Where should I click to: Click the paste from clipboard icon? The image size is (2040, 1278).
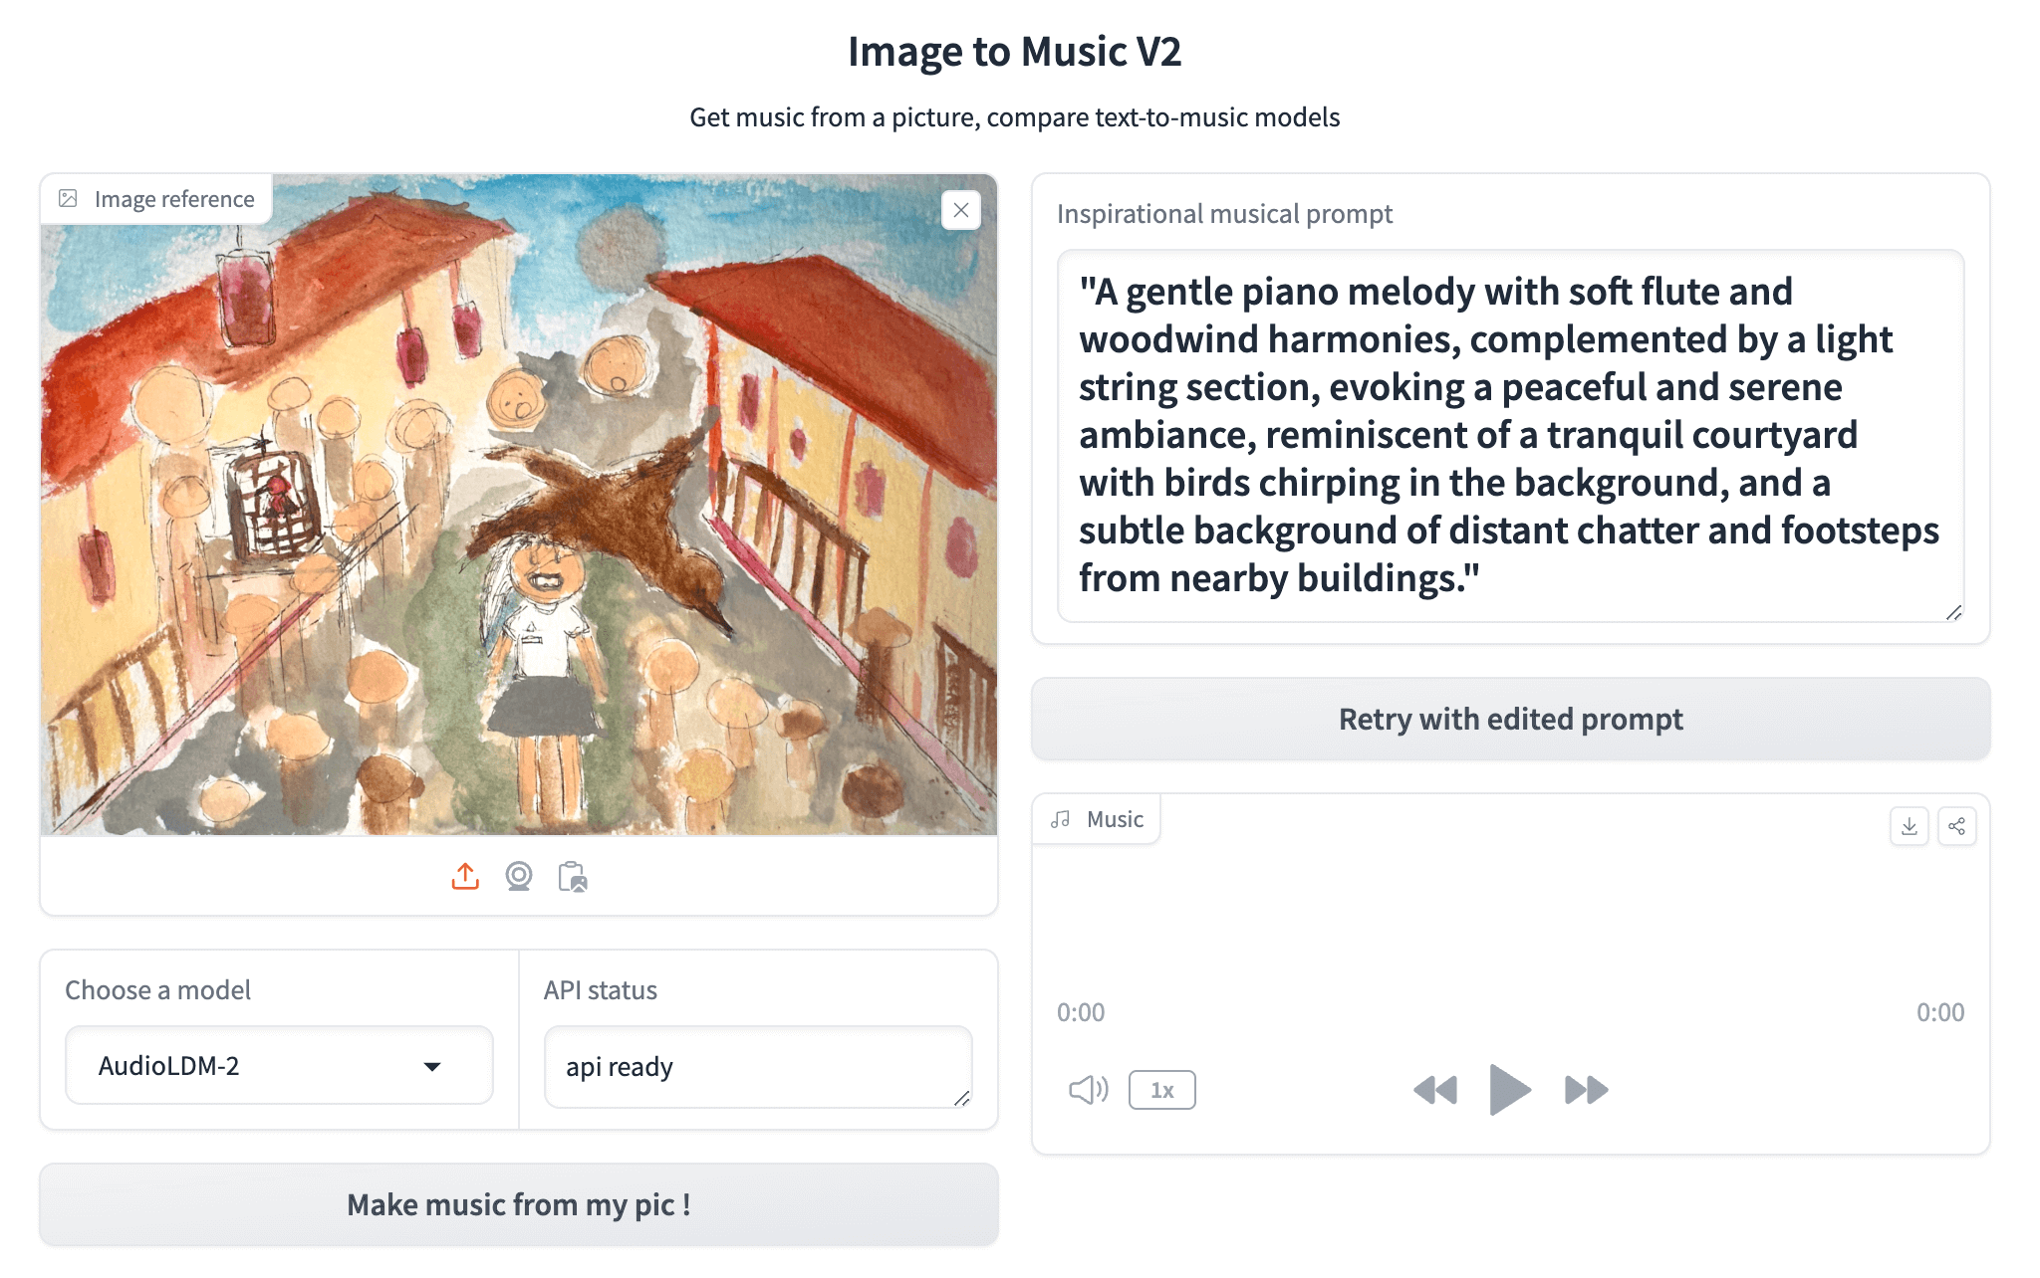[x=573, y=877]
